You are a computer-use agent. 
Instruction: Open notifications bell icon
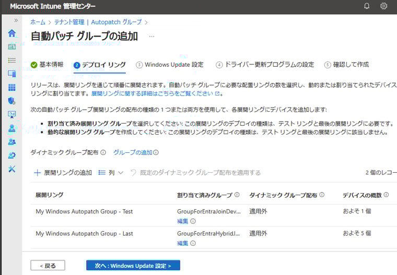[x=367, y=6]
